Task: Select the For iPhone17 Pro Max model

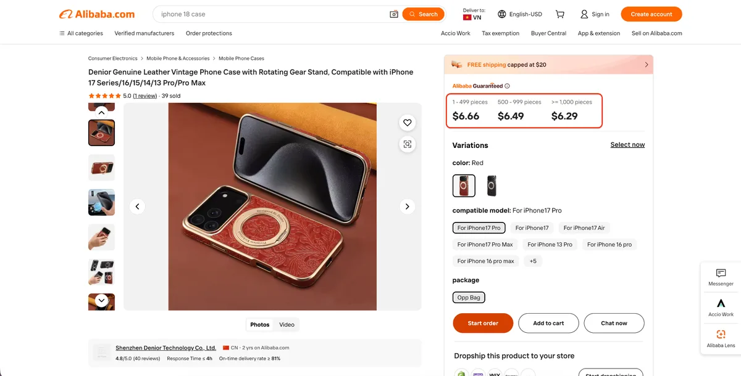Action: (484, 244)
